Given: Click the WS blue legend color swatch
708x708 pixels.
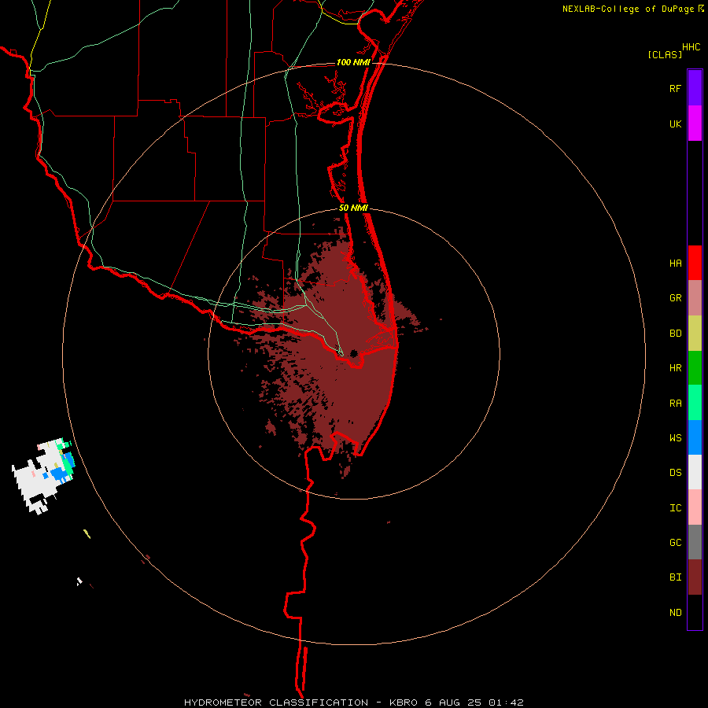Looking at the screenshot, I should (x=695, y=437).
